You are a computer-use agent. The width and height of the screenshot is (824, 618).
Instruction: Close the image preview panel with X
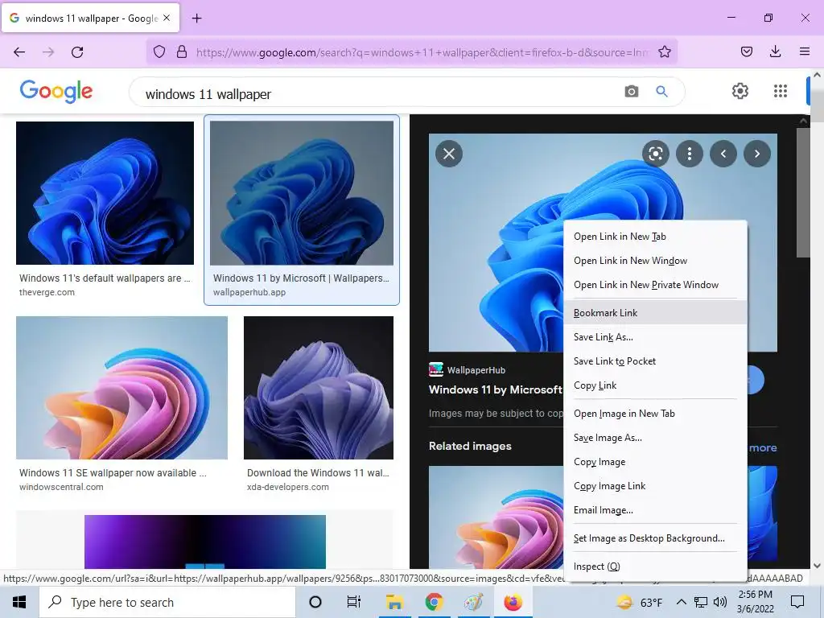coord(449,154)
